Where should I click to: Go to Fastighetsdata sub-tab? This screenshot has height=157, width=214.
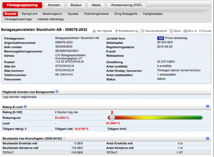153,14
